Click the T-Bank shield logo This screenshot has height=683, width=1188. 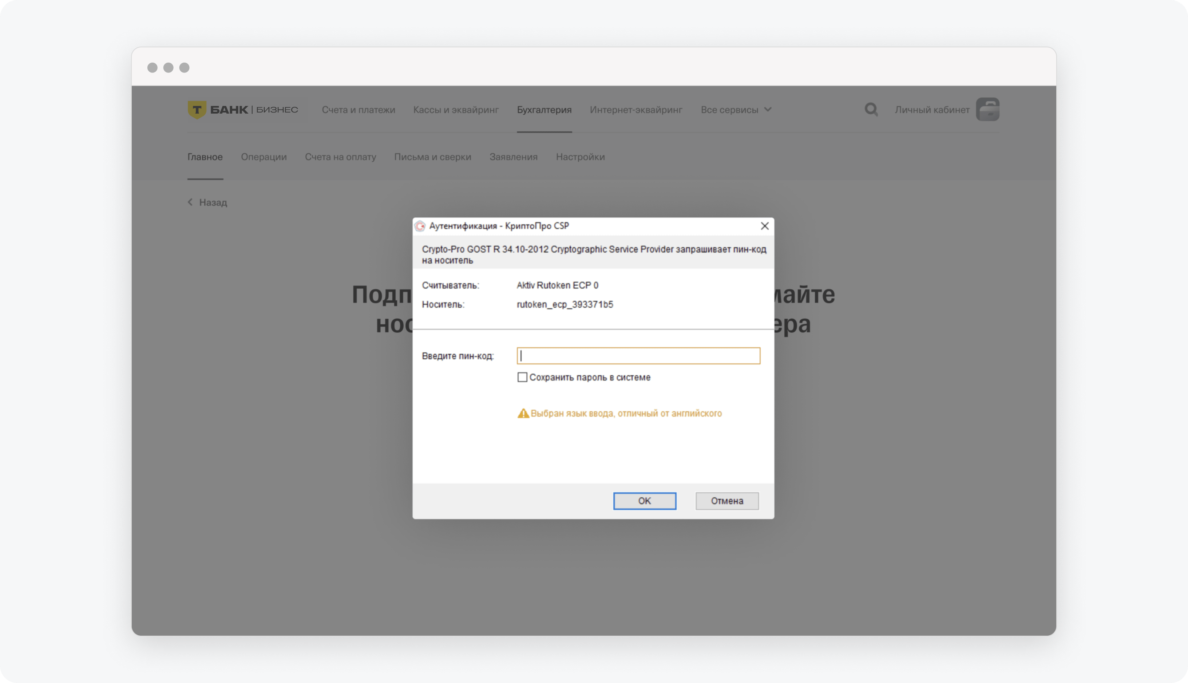click(197, 110)
